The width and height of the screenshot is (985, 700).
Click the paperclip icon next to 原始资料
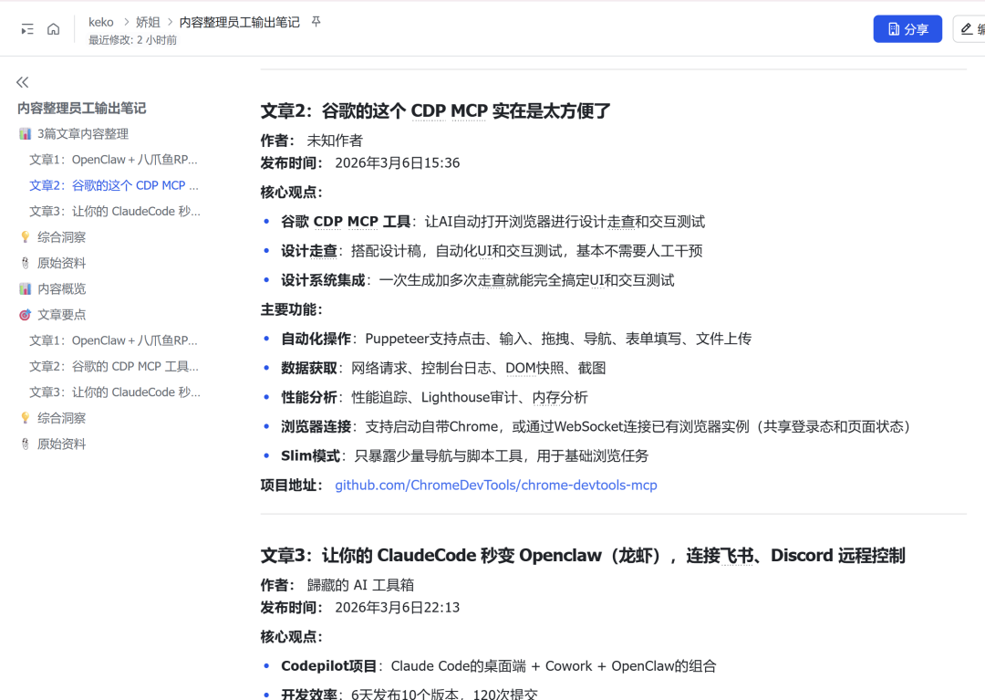click(25, 262)
